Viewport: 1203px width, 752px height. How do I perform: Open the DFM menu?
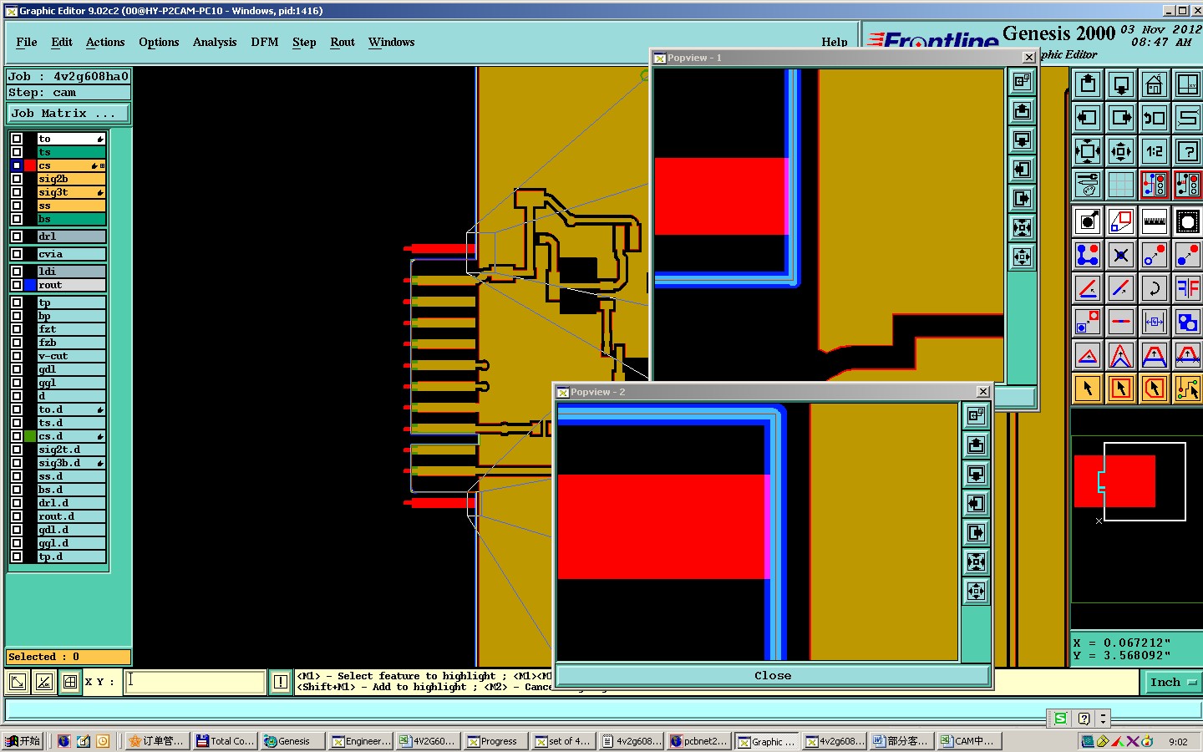tap(265, 42)
